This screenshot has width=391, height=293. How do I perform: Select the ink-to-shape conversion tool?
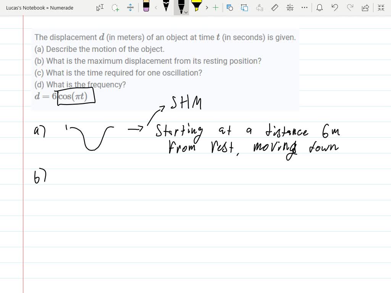click(x=230, y=8)
